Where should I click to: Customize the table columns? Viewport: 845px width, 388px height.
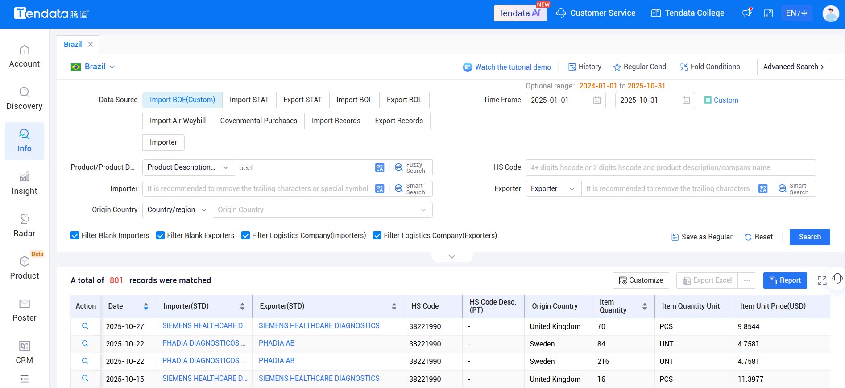coord(641,280)
